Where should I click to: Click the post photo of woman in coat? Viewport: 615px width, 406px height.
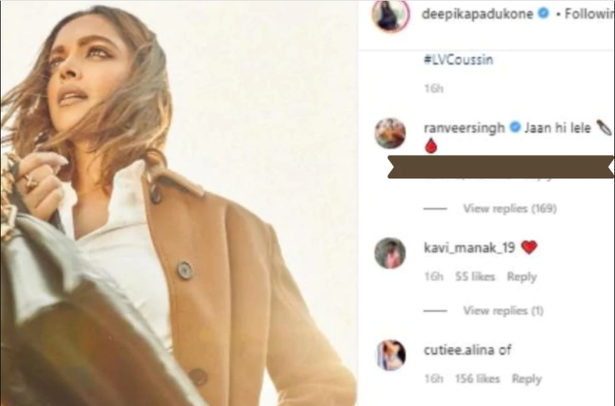click(x=179, y=203)
